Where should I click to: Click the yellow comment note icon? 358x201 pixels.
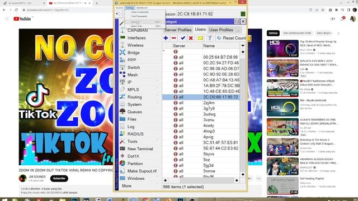[x=200, y=38]
